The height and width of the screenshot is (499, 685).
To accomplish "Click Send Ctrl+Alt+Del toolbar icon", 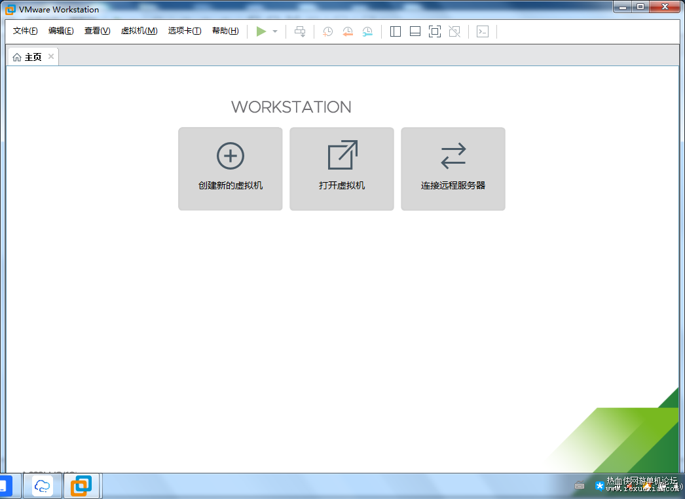I will point(300,31).
